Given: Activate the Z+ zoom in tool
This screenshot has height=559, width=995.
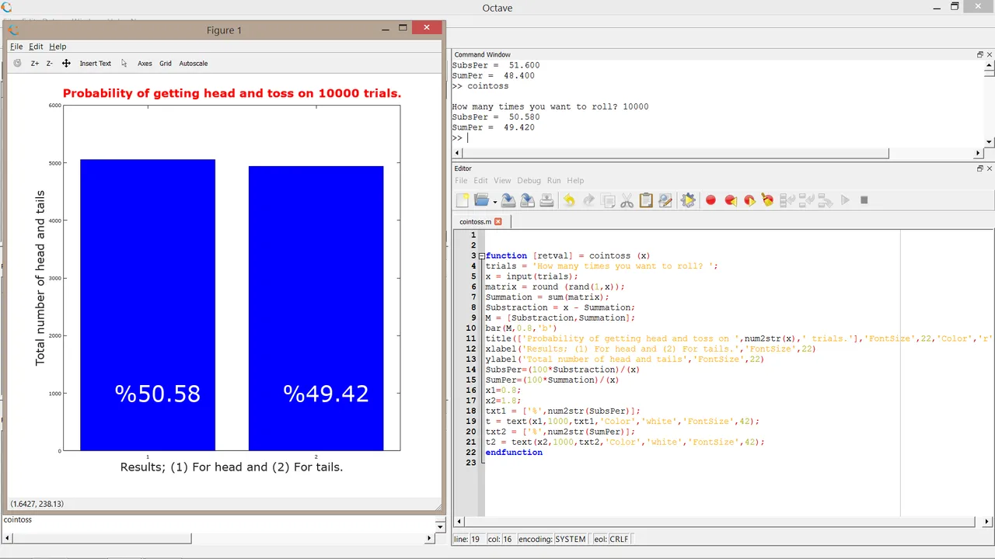Looking at the screenshot, I should coord(35,64).
